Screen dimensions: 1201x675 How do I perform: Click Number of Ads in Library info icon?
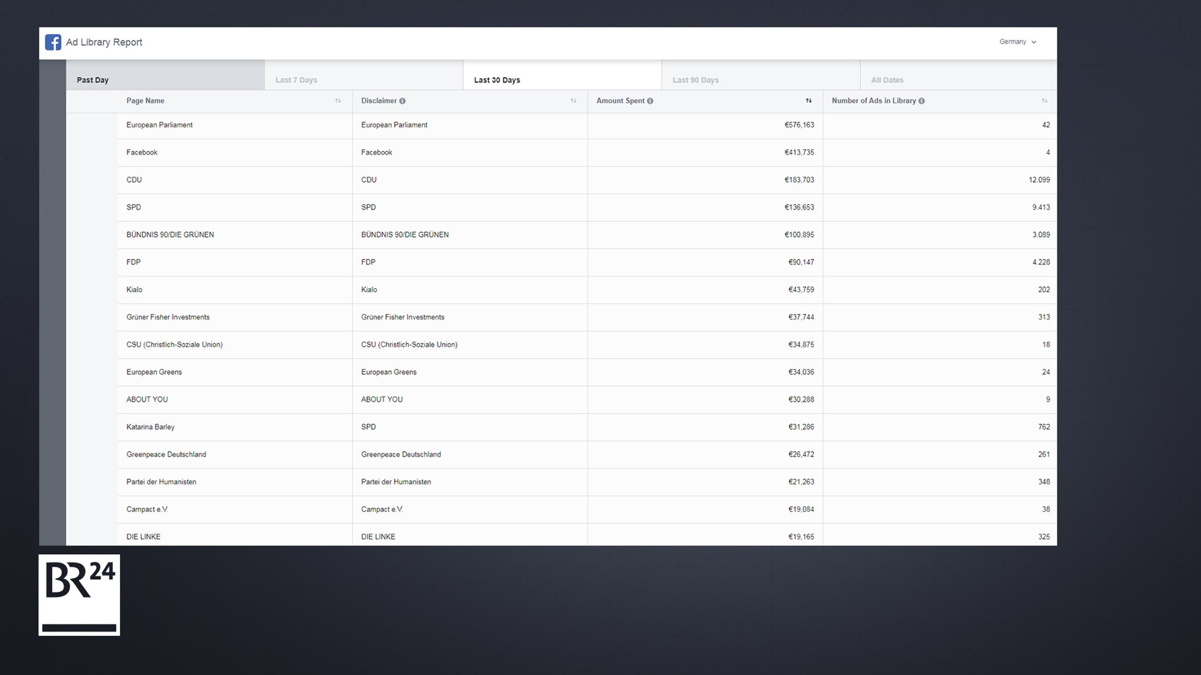[921, 101]
